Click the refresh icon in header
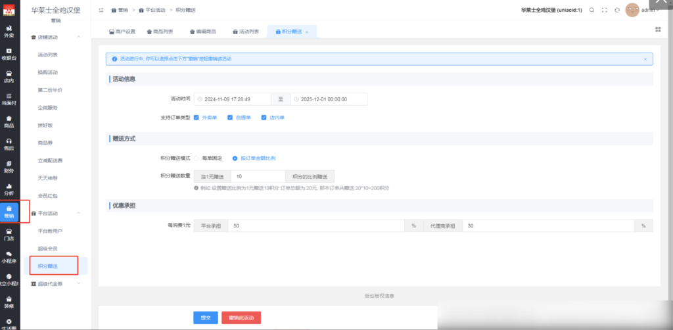This screenshot has height=330, width=673. 616,10
